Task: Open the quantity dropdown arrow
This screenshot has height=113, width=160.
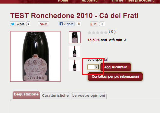Action: 97,67
